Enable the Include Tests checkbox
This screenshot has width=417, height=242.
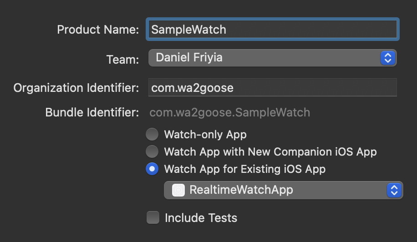coord(153,217)
